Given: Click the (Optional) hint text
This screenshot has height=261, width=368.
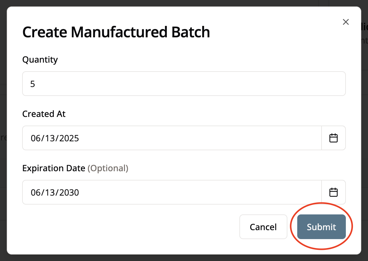Looking at the screenshot, I should pyautogui.click(x=108, y=168).
